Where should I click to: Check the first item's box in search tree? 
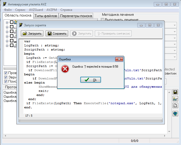12,22
